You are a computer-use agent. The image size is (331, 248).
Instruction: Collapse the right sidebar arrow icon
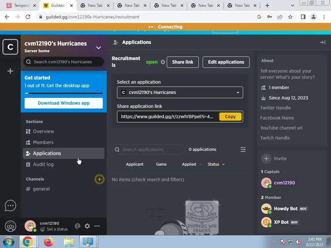322,42
